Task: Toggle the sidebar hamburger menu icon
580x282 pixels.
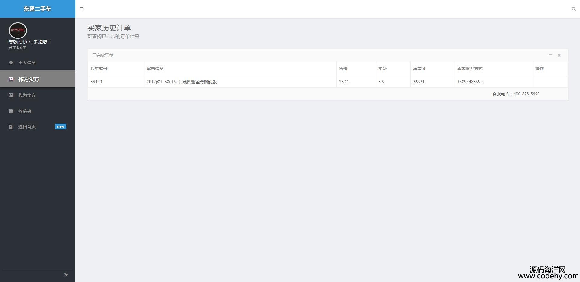Action: tap(82, 9)
